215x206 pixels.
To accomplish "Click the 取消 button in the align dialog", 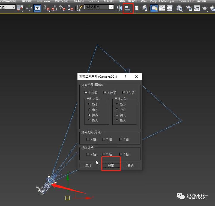I will 130,165.
